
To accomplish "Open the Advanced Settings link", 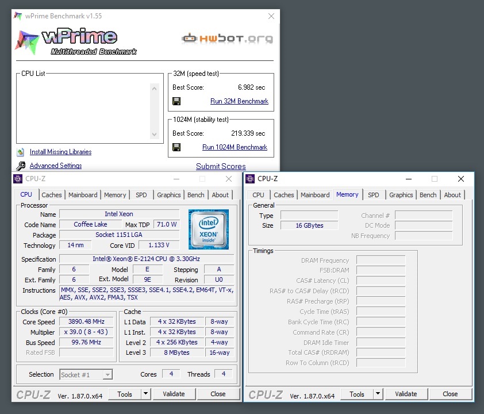I will pyautogui.click(x=56, y=166).
